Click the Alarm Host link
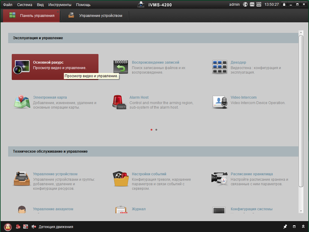This screenshot has width=309, height=232. [x=139, y=97]
